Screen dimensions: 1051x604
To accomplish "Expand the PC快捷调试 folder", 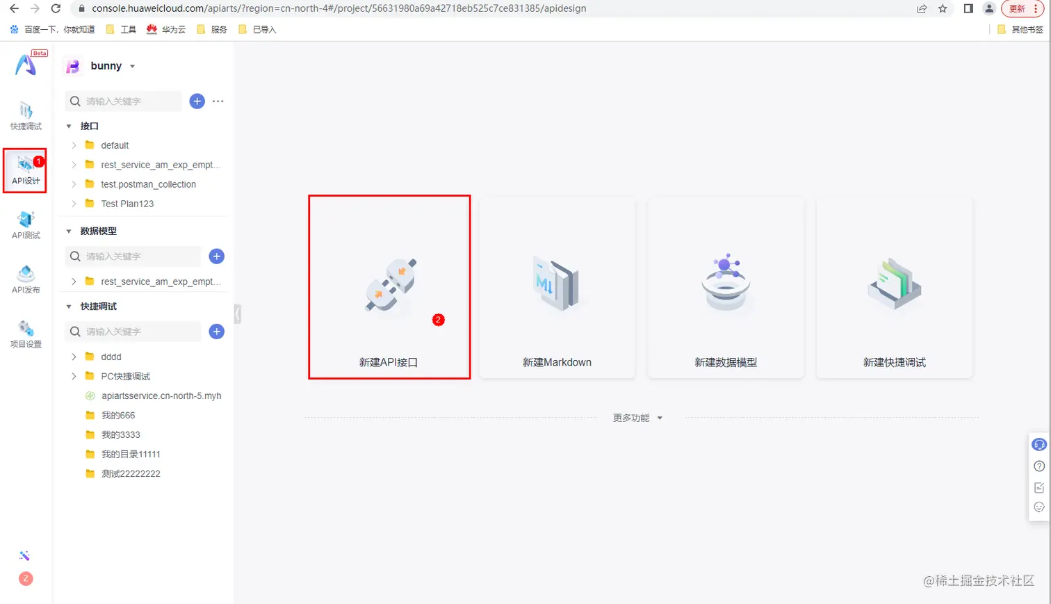I will click(x=74, y=376).
